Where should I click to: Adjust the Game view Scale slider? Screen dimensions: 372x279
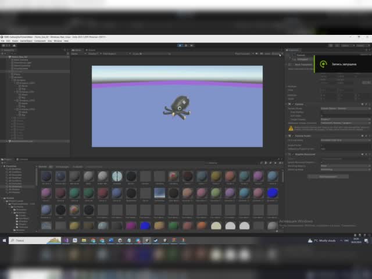[155, 54]
